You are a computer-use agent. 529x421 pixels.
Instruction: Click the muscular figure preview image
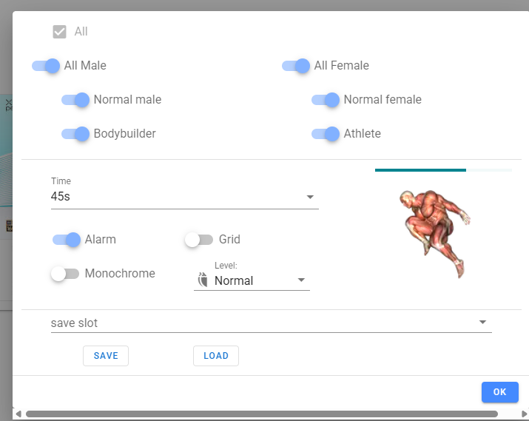pos(434,232)
